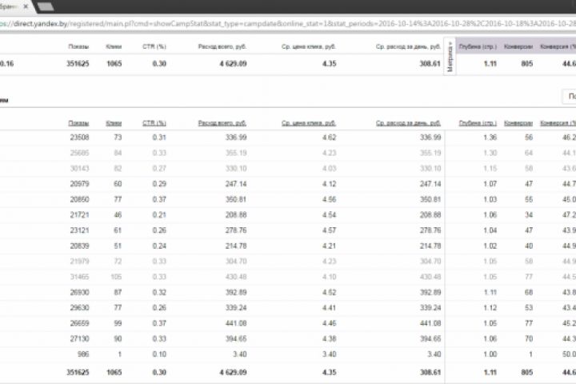Click depth value 1.36

coord(490,138)
